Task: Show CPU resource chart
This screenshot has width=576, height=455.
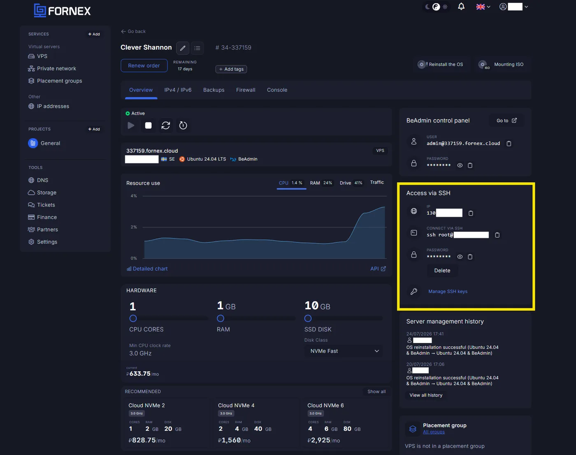Action: coord(291,183)
